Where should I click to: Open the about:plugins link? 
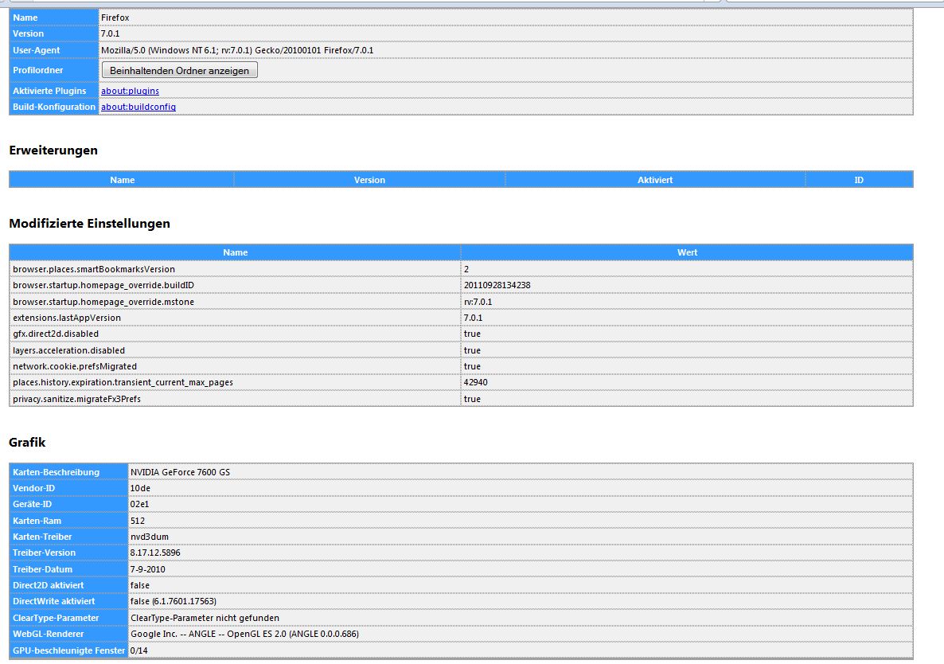pyautogui.click(x=130, y=91)
